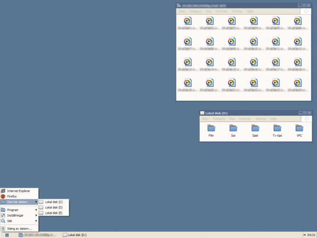Image resolution: width=317 pixels, height=238 pixels.
Task: Open the VPC folder
Action: pyautogui.click(x=299, y=129)
